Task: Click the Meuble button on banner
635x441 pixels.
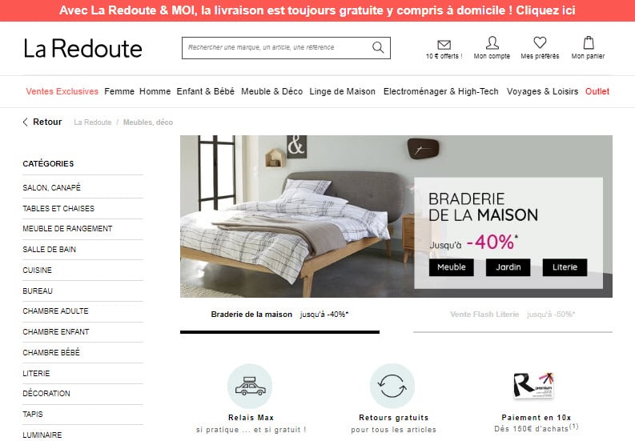Action: click(451, 267)
